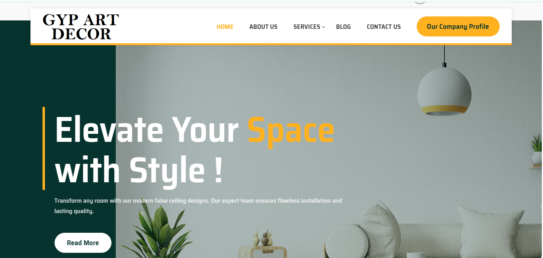543x258 pixels.
Task: Open the BLOG page
Action: [x=343, y=27]
